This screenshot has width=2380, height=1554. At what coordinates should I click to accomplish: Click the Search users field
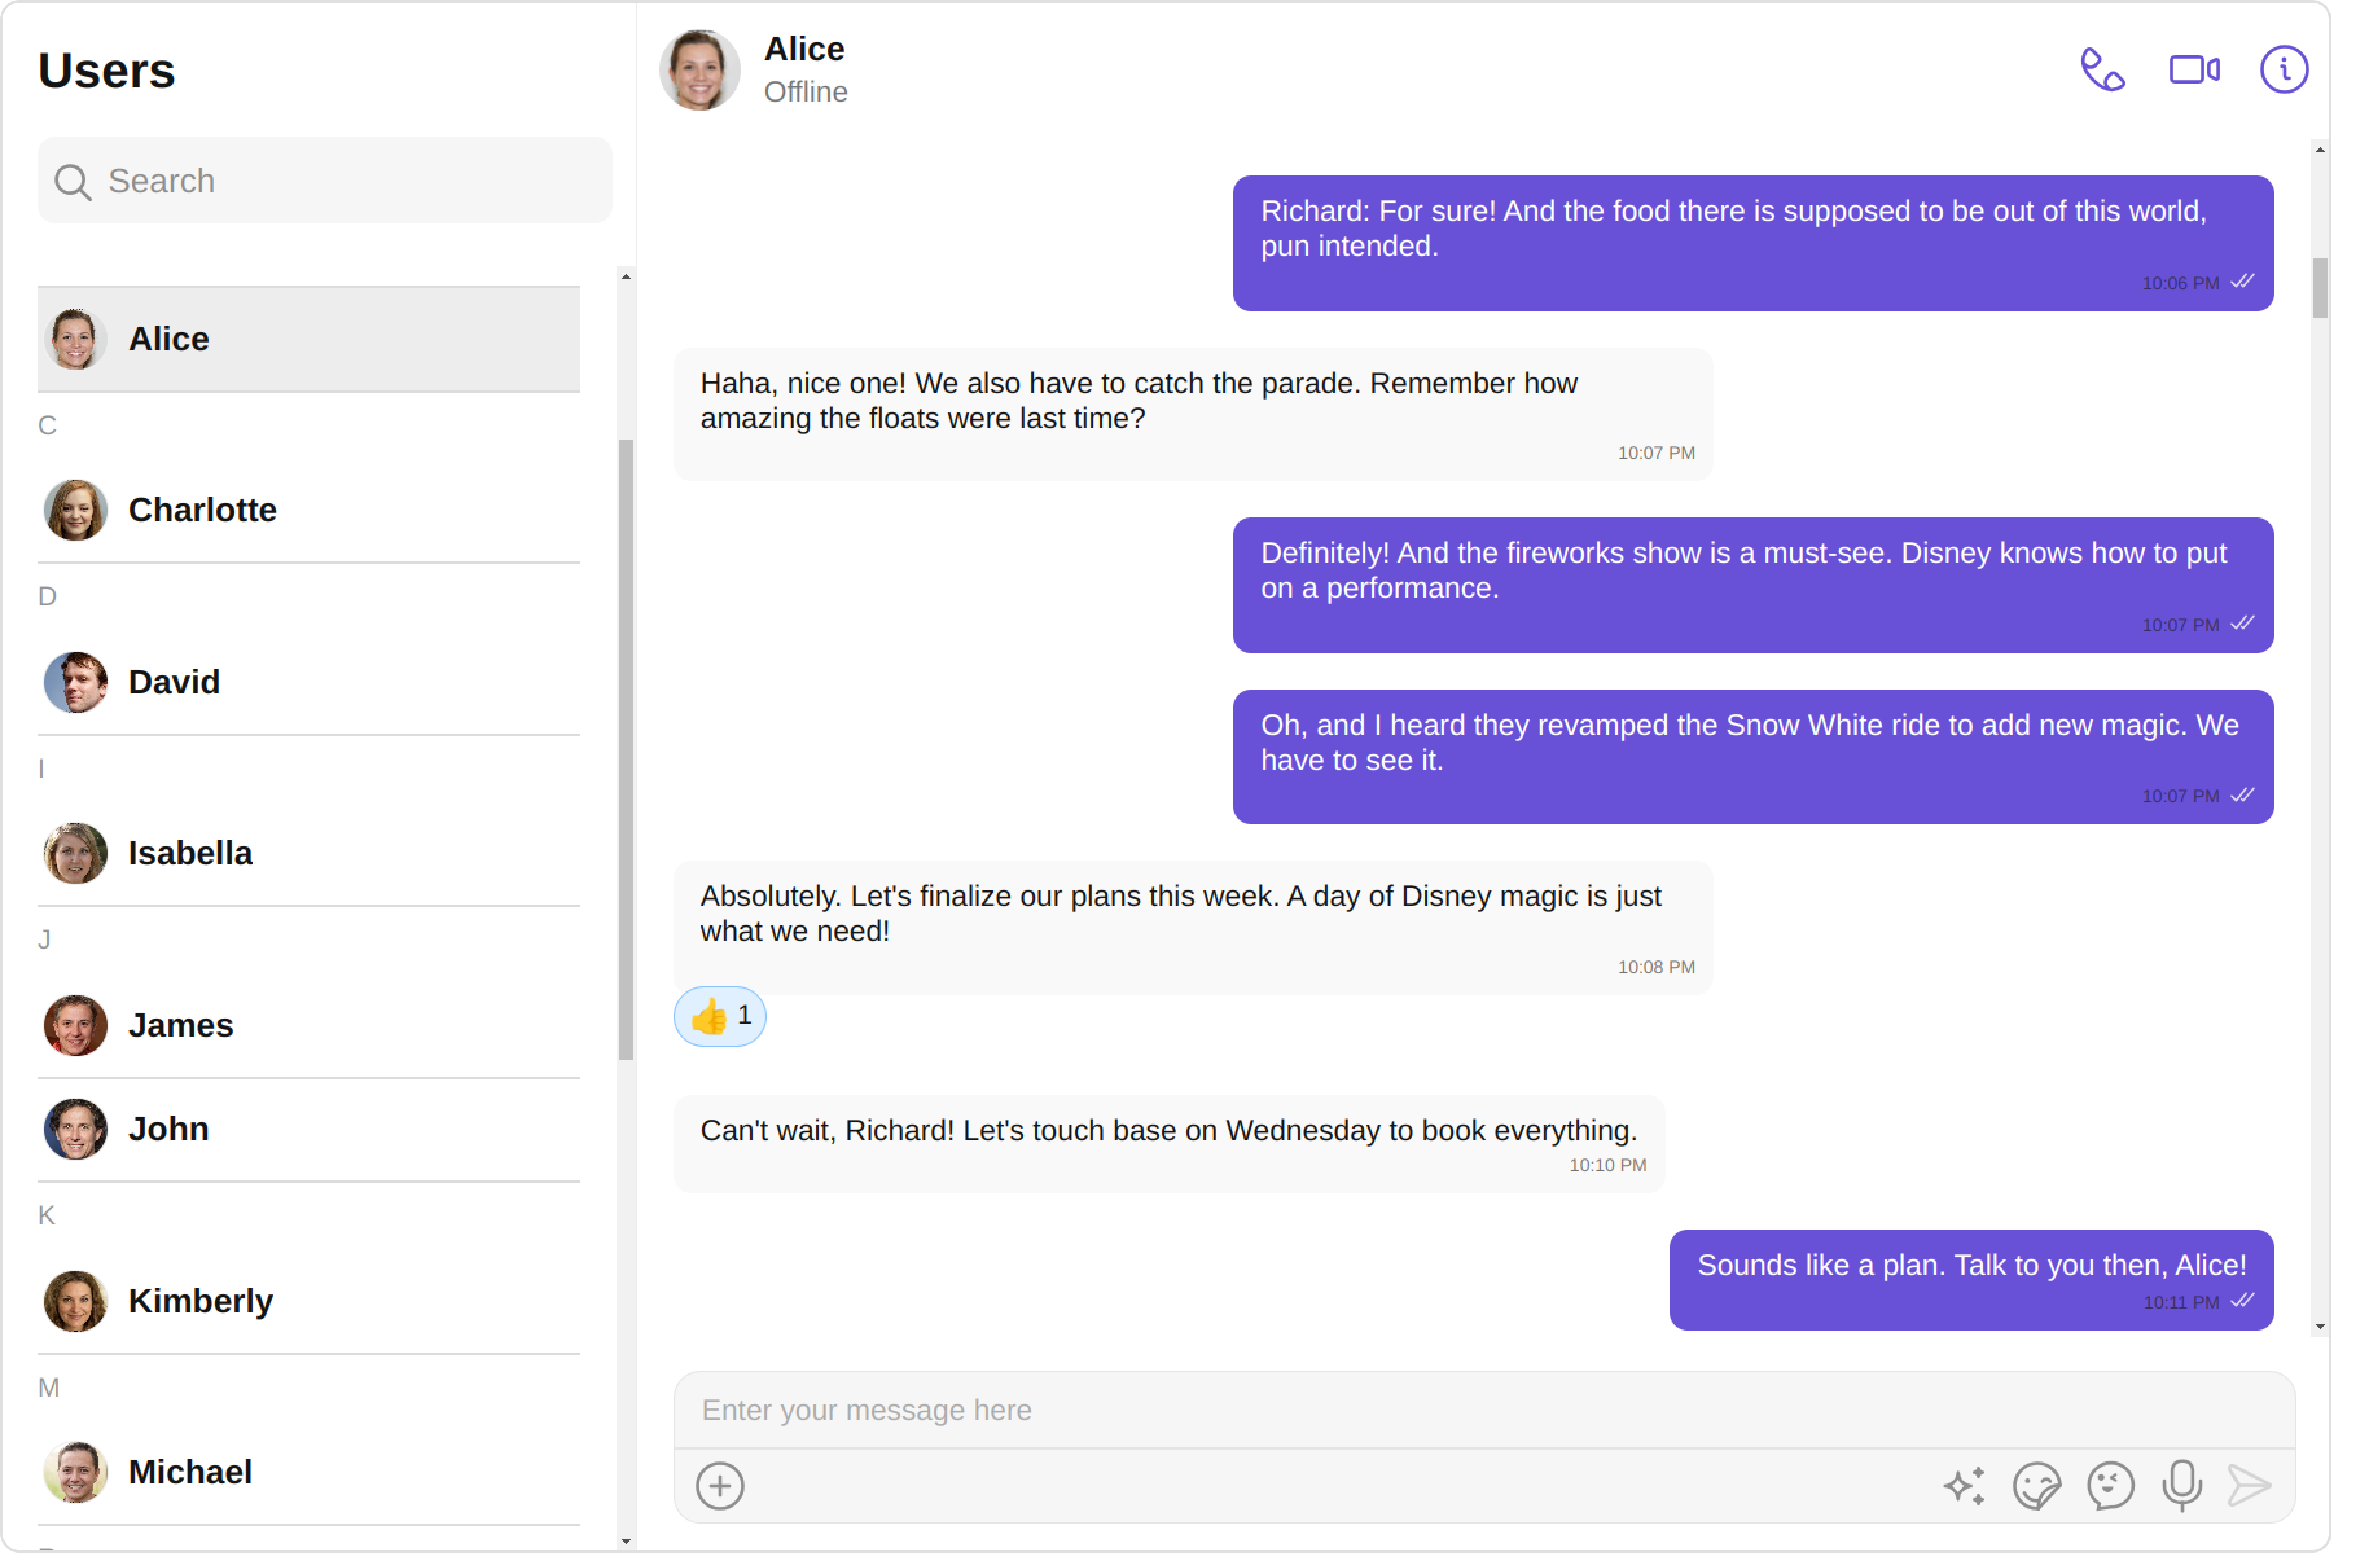click(324, 181)
